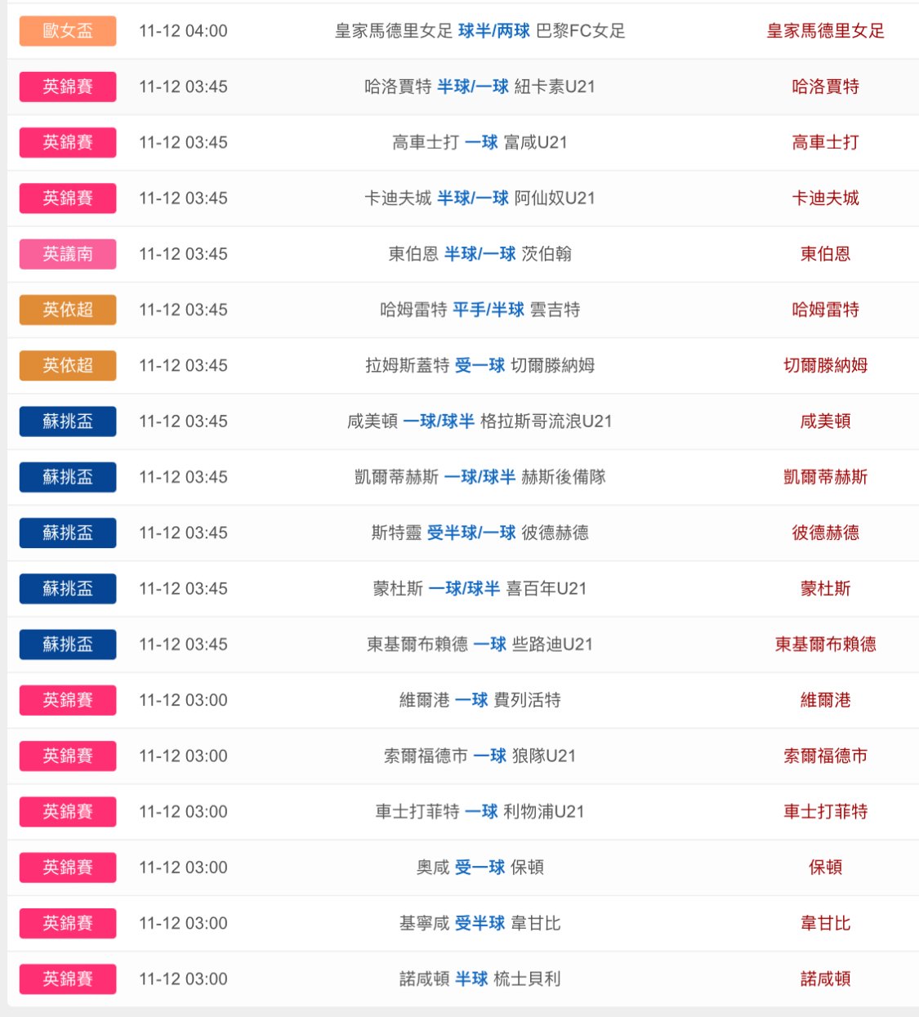Viewport: 919px width, 1017px height.
Task: Click 英錦賽 badge in the 維爾港 row
Action: pos(68,700)
